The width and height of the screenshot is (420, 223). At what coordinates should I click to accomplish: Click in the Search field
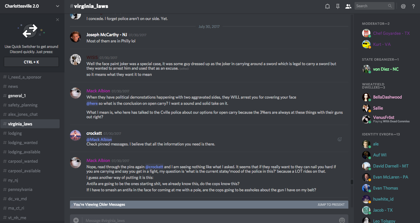coord(371,6)
